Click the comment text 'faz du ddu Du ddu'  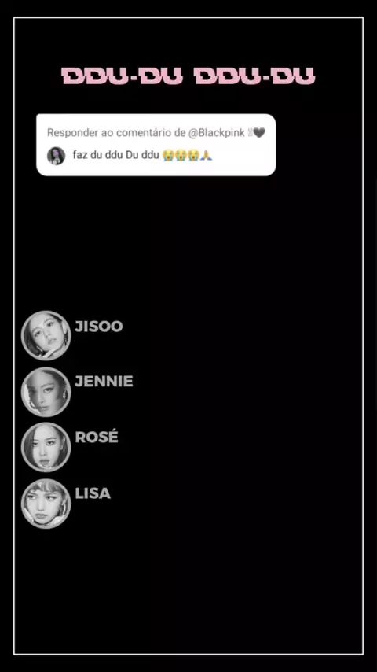(x=116, y=156)
